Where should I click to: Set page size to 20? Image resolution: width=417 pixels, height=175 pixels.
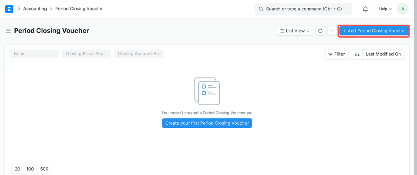coord(17,169)
